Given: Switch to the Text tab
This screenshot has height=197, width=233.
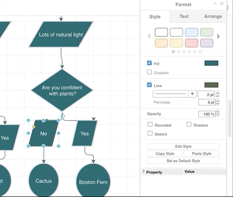Looking at the screenshot, I should pyautogui.click(x=184, y=17).
